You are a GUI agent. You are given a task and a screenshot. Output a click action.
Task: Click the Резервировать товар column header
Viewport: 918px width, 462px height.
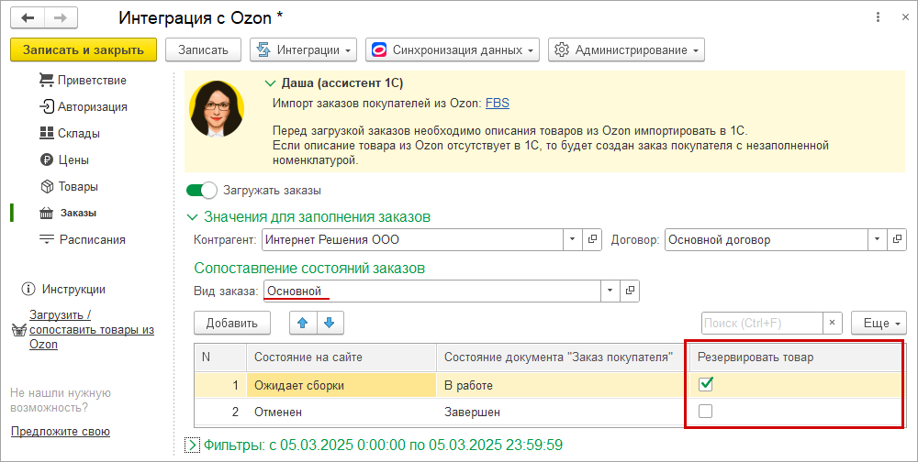(796, 357)
